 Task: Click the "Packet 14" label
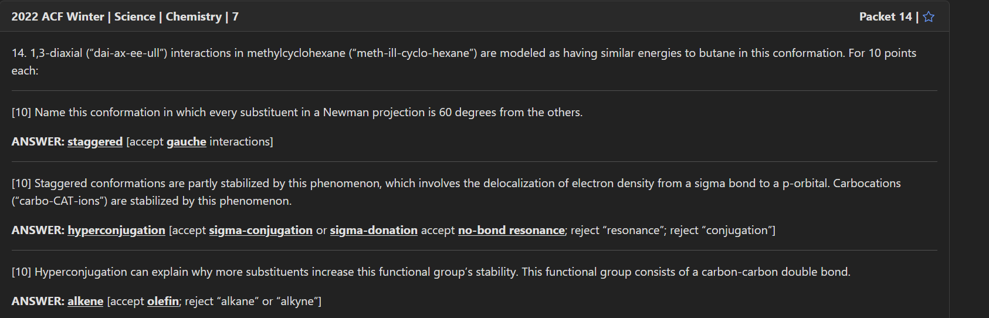tap(885, 17)
